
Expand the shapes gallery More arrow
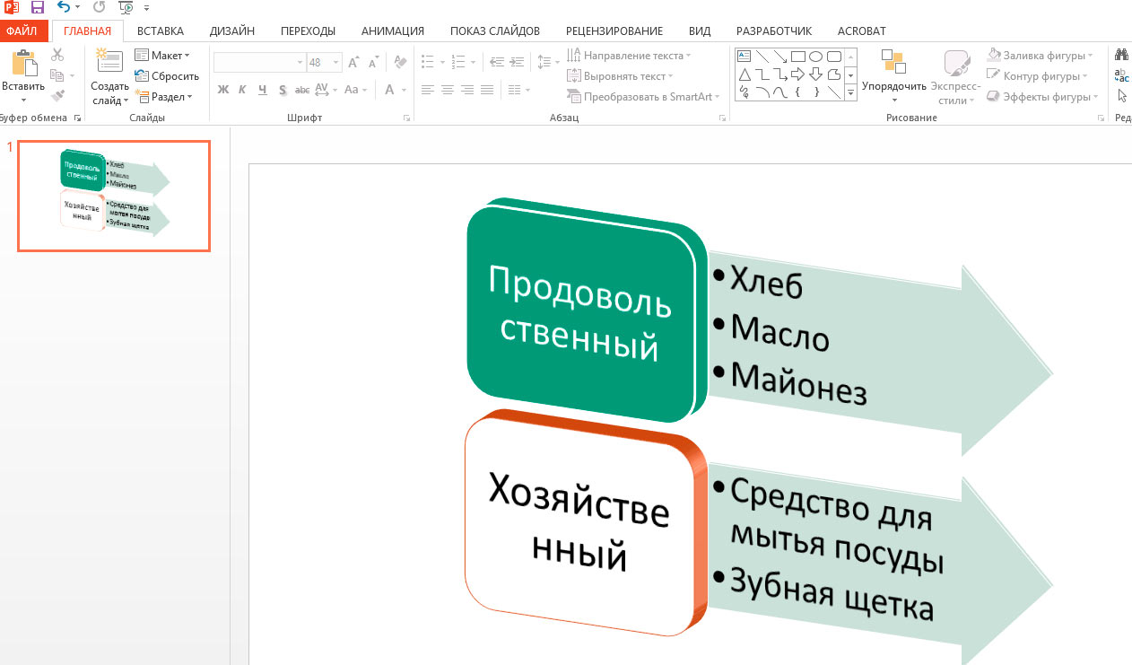tap(851, 92)
